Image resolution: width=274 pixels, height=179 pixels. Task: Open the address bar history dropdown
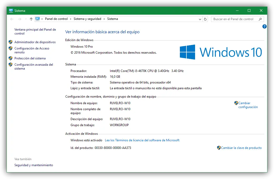click(x=200, y=19)
